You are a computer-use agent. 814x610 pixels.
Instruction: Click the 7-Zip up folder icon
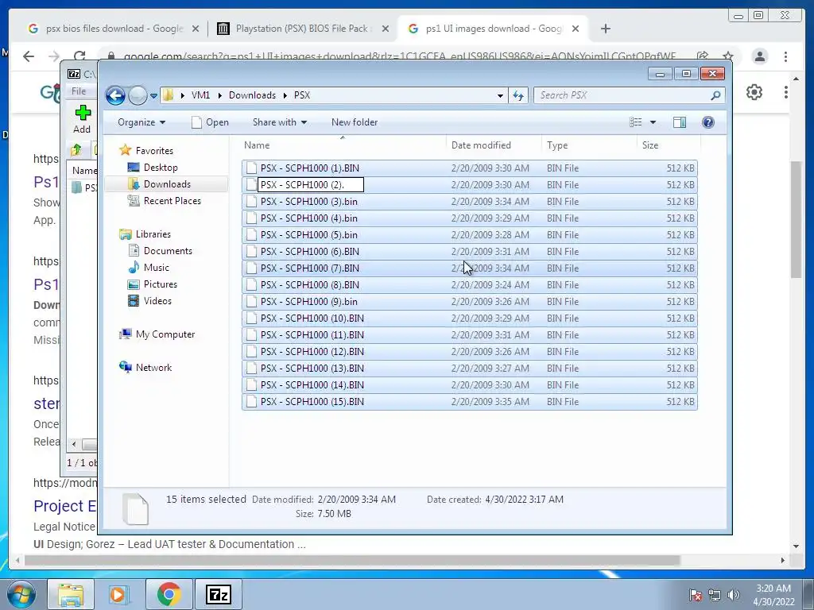click(x=76, y=150)
